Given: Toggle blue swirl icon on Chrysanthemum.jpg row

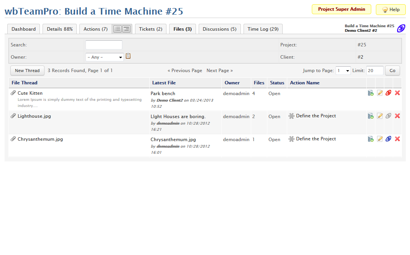Looking at the screenshot, I should 389,139.
